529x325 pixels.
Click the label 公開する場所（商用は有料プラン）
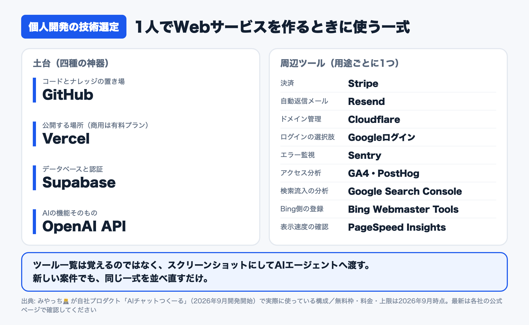tap(95, 125)
